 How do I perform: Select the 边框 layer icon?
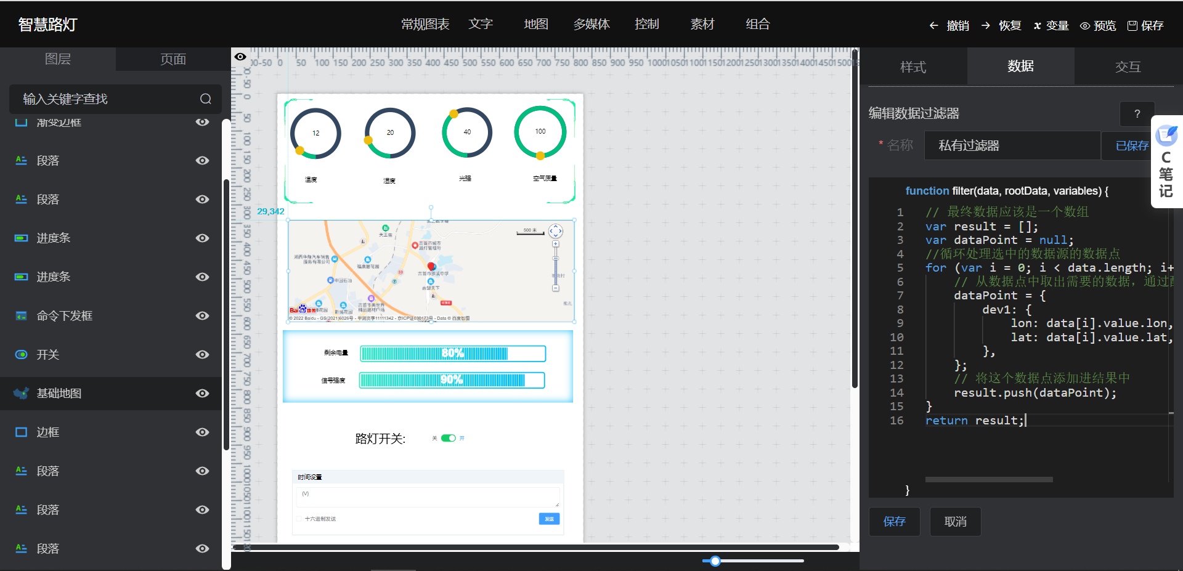pyautogui.click(x=21, y=432)
